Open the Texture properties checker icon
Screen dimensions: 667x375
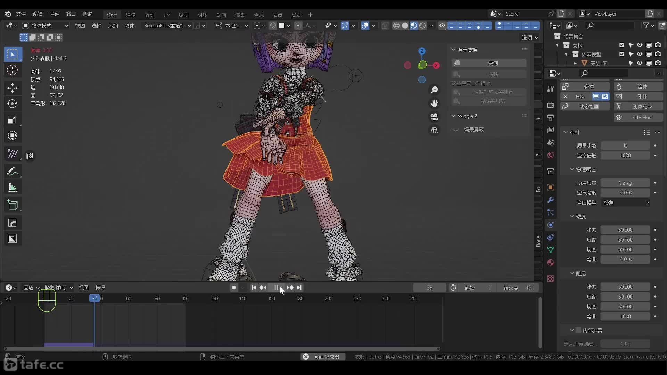click(551, 278)
